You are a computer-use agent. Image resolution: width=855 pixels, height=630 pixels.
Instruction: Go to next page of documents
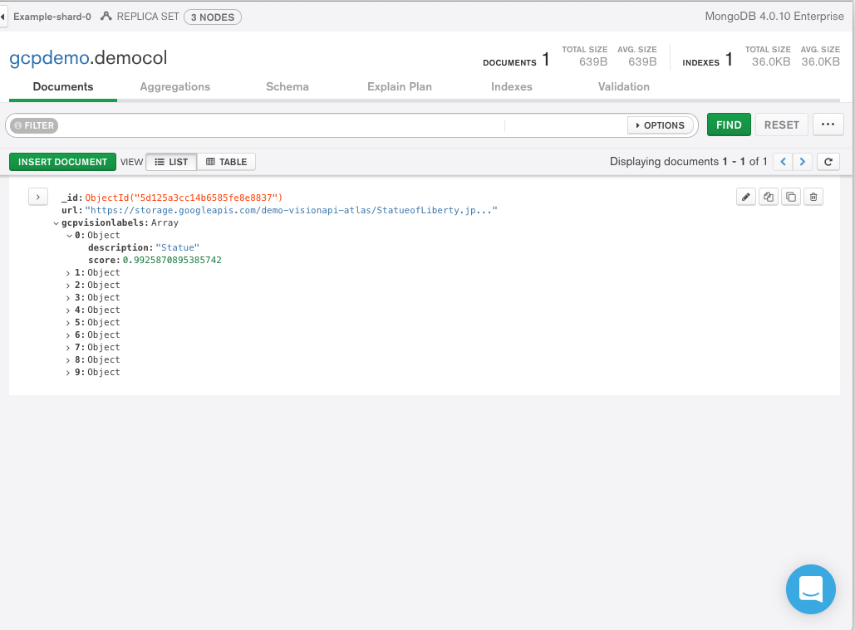802,162
